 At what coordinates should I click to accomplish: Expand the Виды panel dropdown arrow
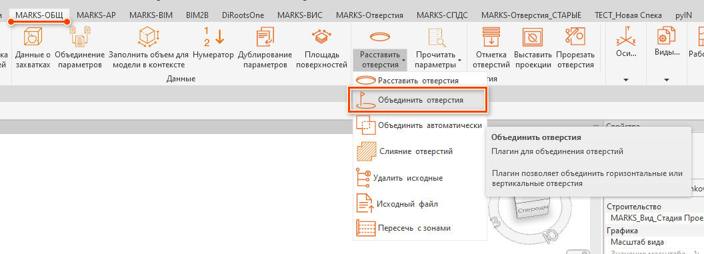(666, 80)
